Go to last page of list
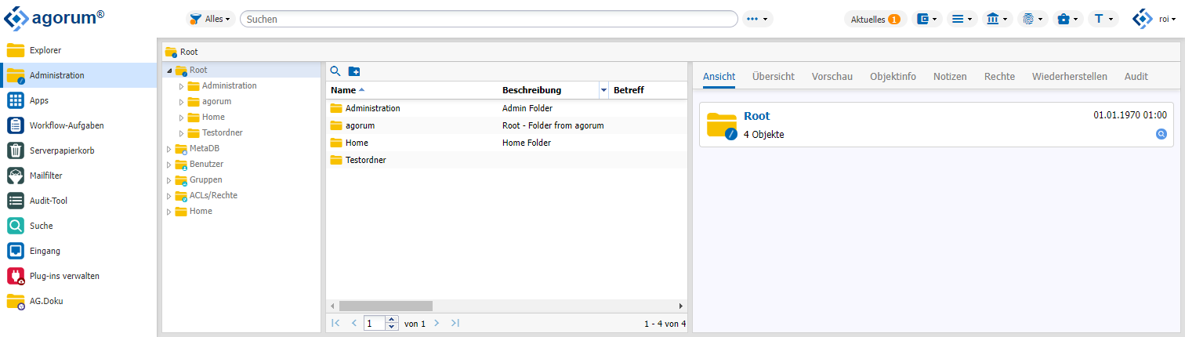Viewport: 1185px width, 337px height. [x=455, y=323]
